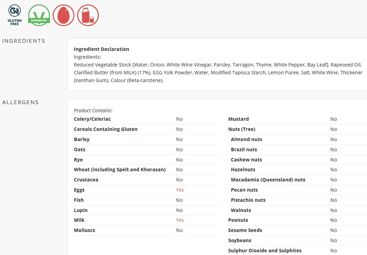The image size is (367, 255).
Task: Click the INGREDIENTS section heading
Action: (24, 41)
